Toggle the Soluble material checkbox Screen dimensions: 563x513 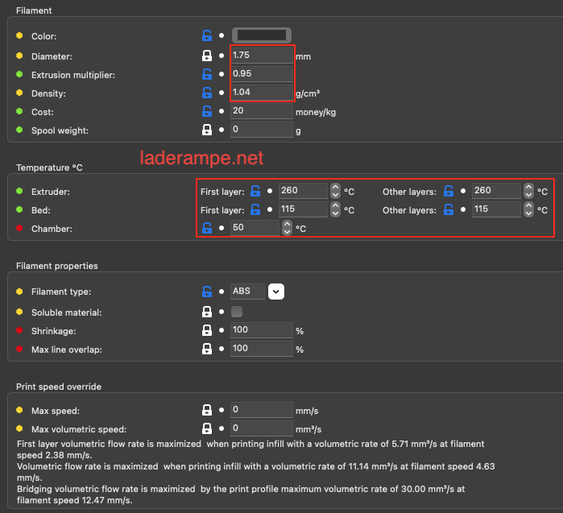click(237, 312)
